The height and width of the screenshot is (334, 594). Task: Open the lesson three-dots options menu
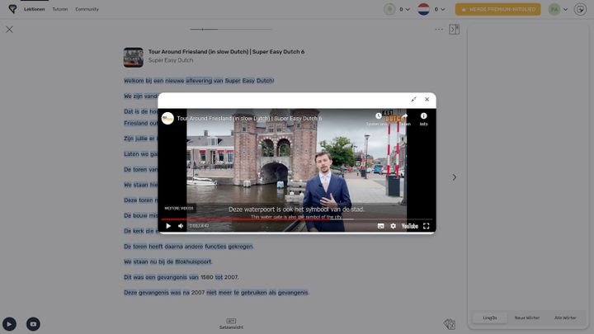(439, 29)
